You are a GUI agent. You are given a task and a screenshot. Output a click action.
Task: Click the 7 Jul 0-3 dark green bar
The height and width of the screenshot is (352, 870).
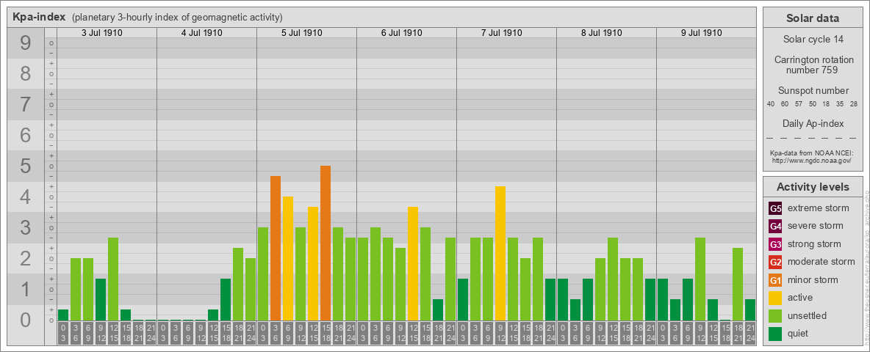(463, 299)
